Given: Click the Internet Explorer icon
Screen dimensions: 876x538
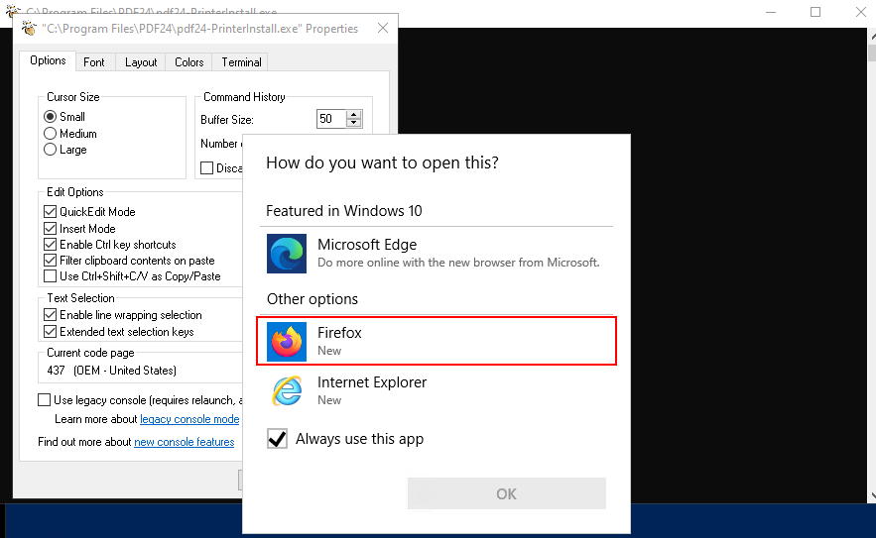Looking at the screenshot, I should tap(287, 390).
